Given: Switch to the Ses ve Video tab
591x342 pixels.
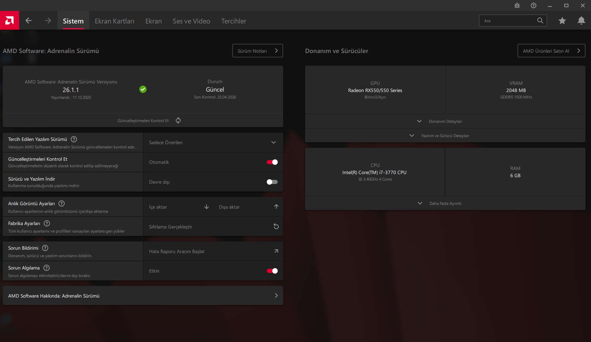Looking at the screenshot, I should tap(192, 21).
